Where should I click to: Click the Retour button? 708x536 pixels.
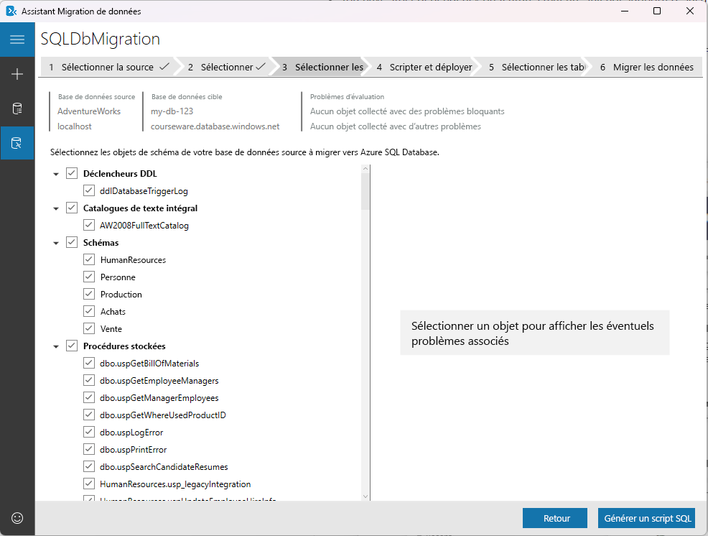pyautogui.click(x=554, y=518)
